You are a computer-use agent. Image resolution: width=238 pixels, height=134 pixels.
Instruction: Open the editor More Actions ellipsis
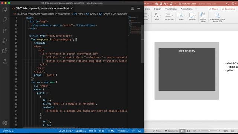coord(139,8)
